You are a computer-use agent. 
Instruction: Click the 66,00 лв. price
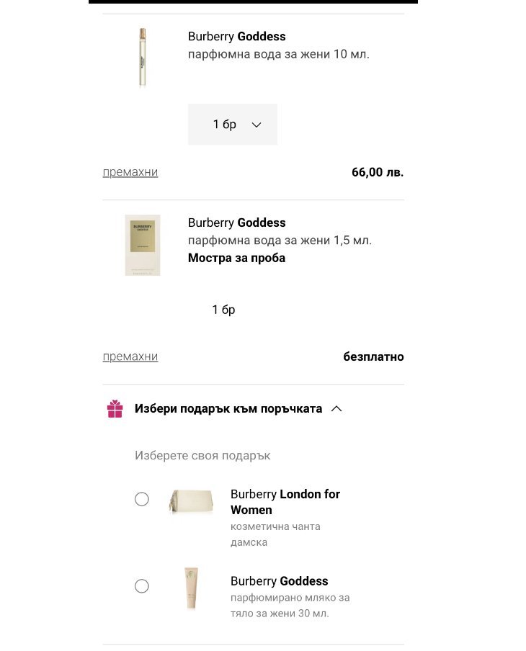tap(378, 172)
